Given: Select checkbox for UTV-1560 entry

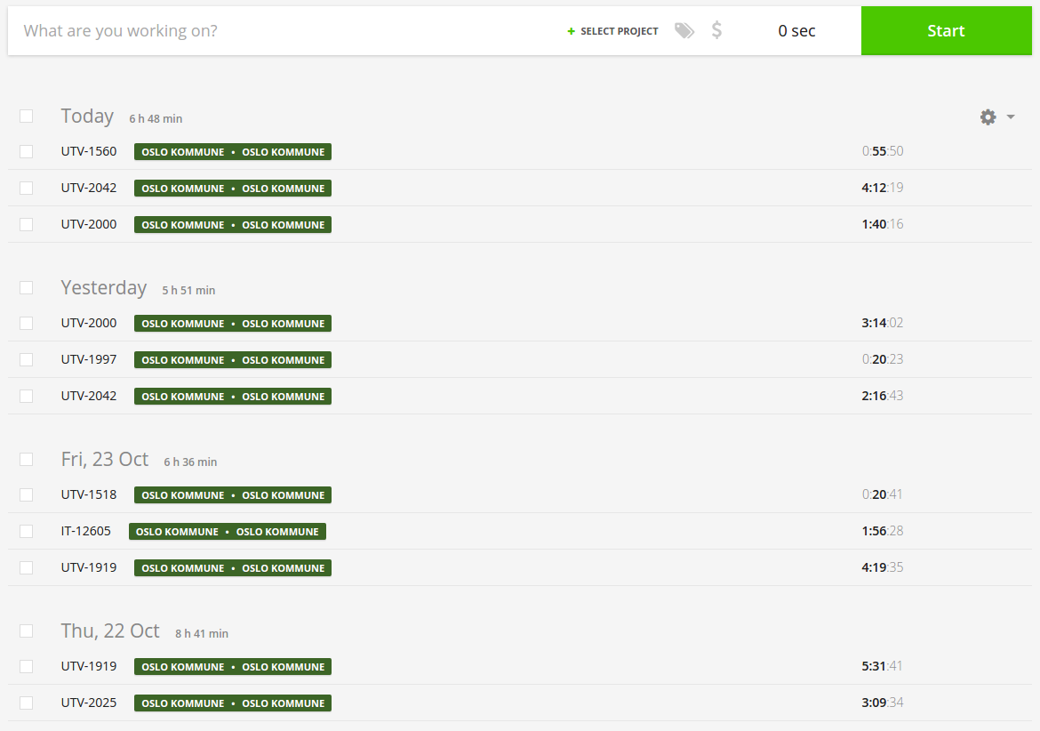Looking at the screenshot, I should pos(27,152).
